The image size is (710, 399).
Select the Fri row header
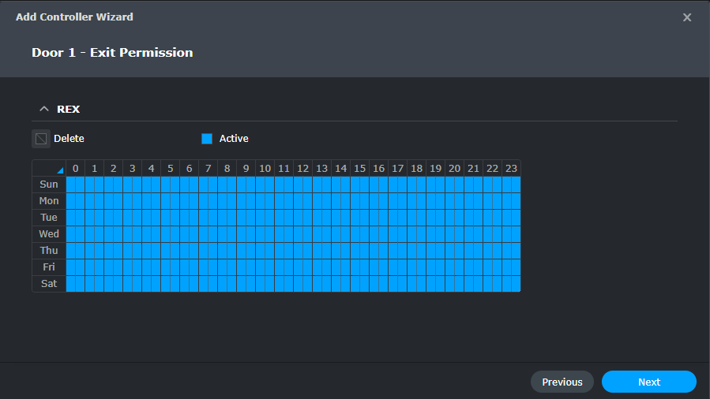(x=49, y=267)
